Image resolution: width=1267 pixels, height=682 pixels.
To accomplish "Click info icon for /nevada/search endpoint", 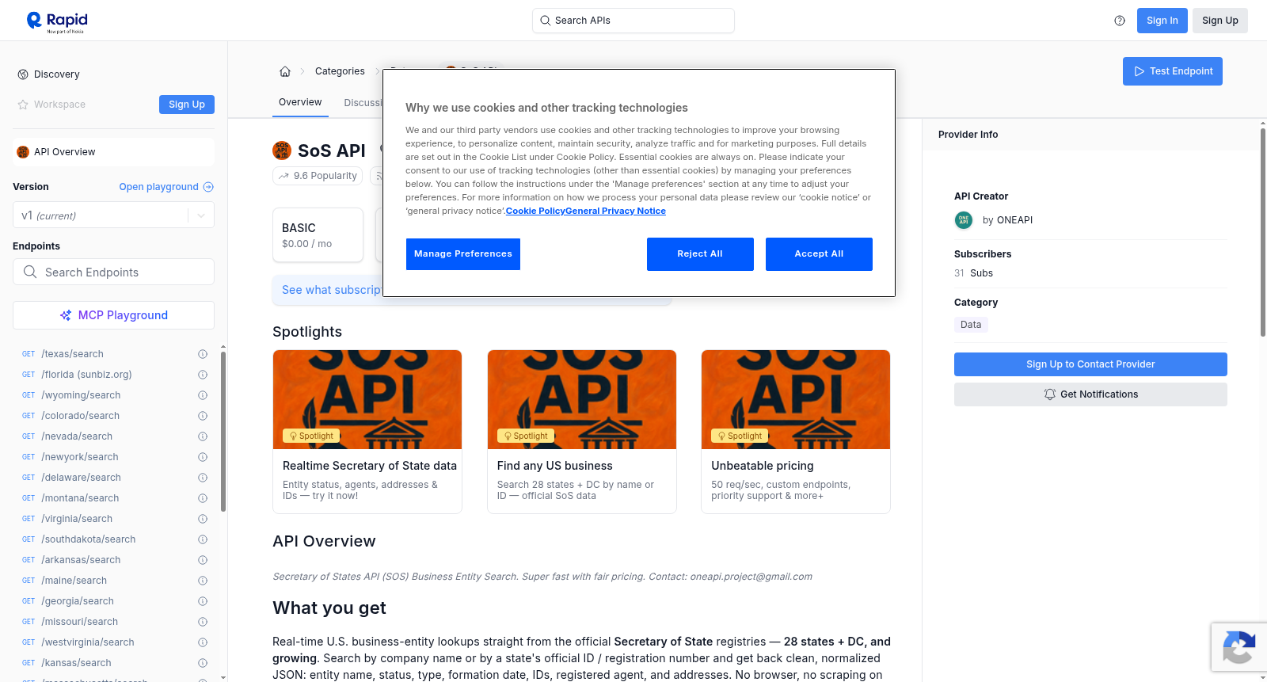I will (x=203, y=436).
